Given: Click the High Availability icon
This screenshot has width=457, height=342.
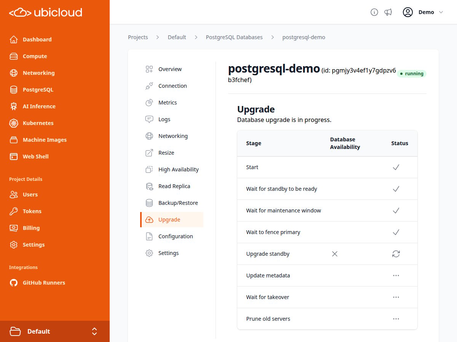Looking at the screenshot, I should point(149,169).
